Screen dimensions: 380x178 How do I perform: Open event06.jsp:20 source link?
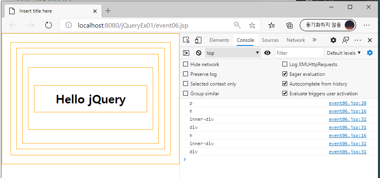click(x=348, y=103)
